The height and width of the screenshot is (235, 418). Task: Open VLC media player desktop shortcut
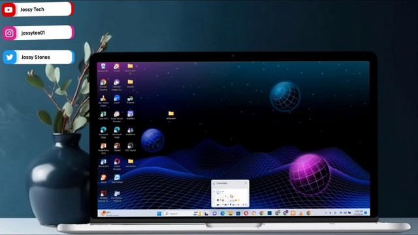point(103,101)
